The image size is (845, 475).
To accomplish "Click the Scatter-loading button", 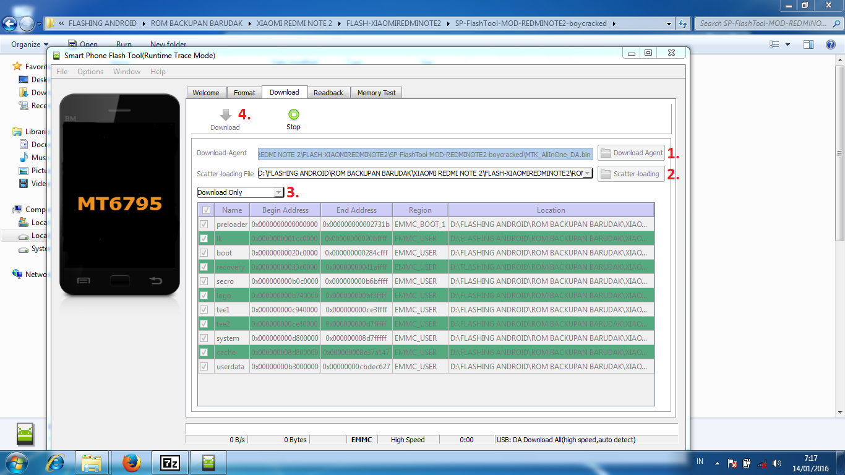I will (x=631, y=173).
